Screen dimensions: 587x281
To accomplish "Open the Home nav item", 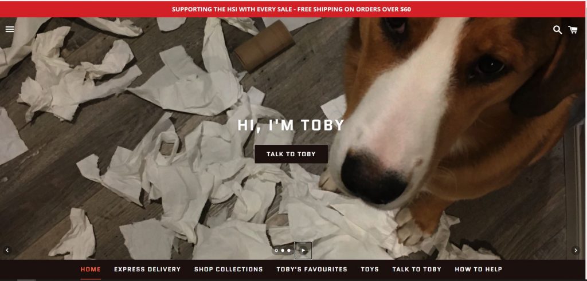I will click(x=91, y=269).
